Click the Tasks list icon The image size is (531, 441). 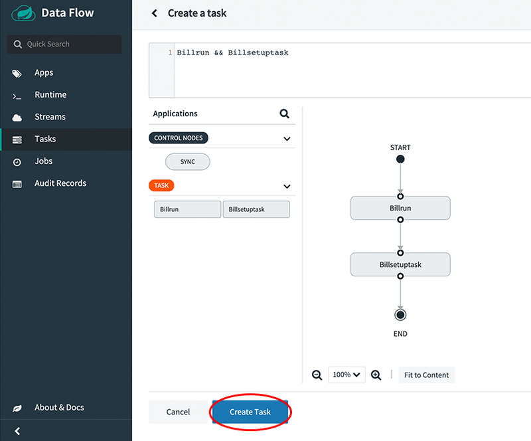coord(17,139)
